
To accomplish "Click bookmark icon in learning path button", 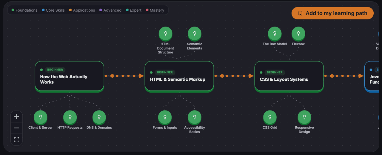I will [x=300, y=13].
